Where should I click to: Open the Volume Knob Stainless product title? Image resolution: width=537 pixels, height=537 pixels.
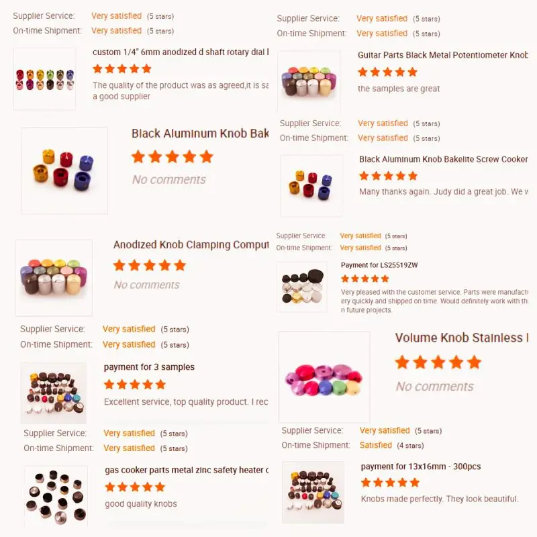(461, 338)
